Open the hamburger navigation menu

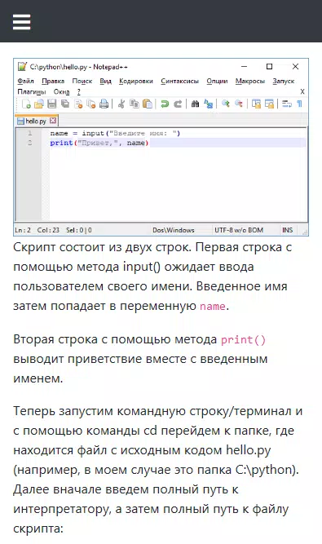tap(21, 22)
